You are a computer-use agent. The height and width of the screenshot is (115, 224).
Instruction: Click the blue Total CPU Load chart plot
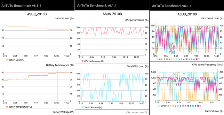point(112,86)
